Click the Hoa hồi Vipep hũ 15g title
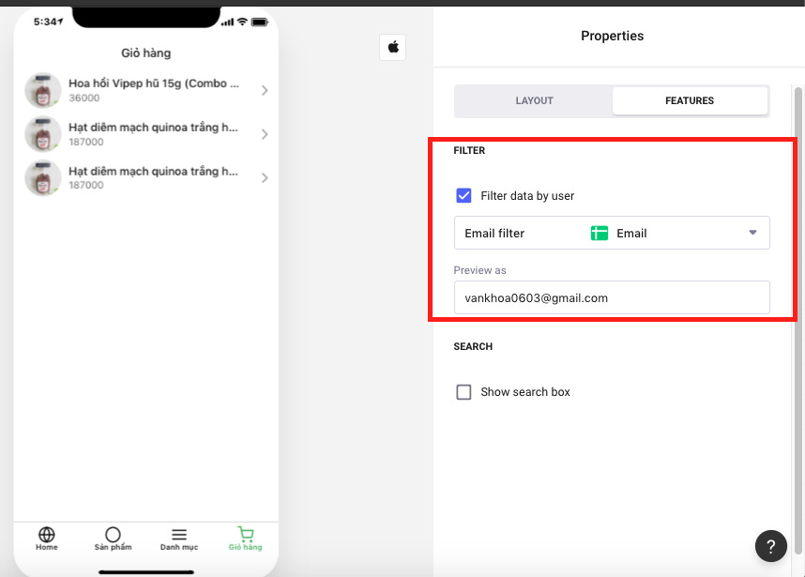Image resolution: width=805 pixels, height=577 pixels. 154,84
